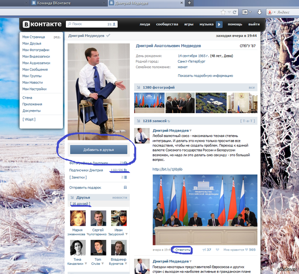This screenshot has height=274, width=299.
Task: Click the gift icon beside Отправить подарок
Action: coord(125,187)
